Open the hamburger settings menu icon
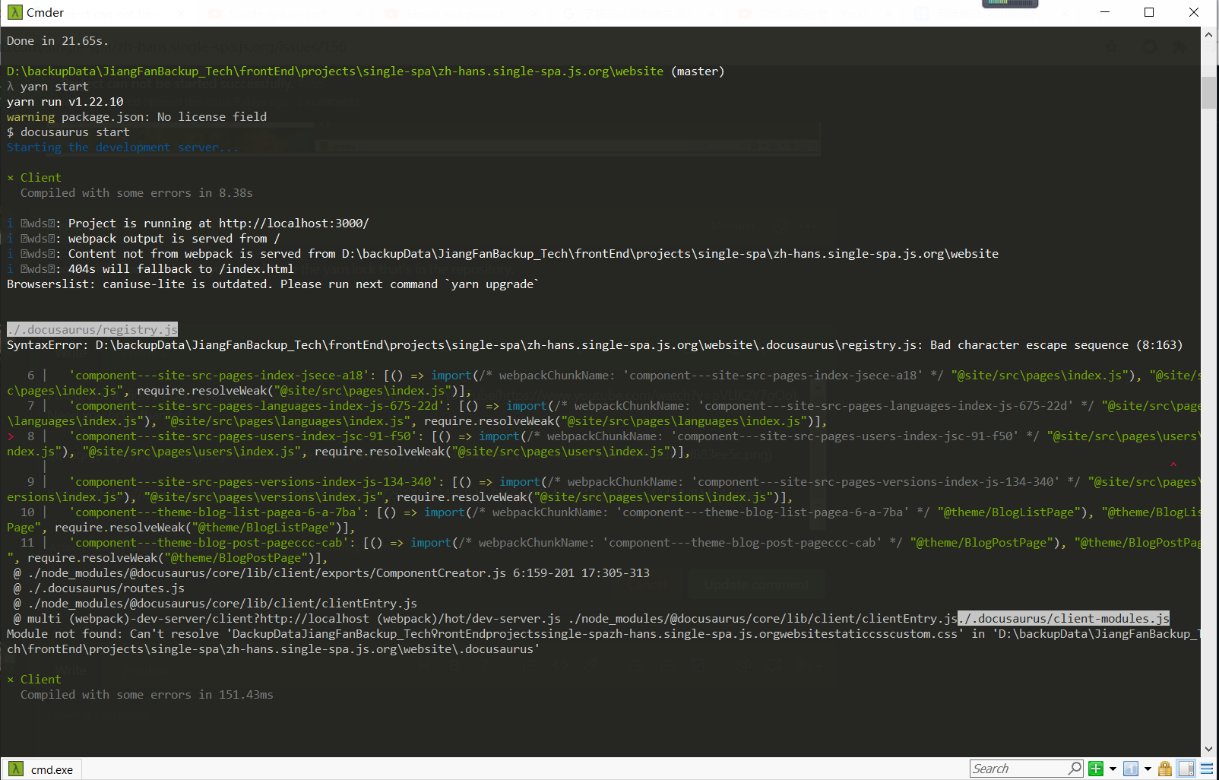Viewport: 1219px width, 780px height. (1207, 769)
